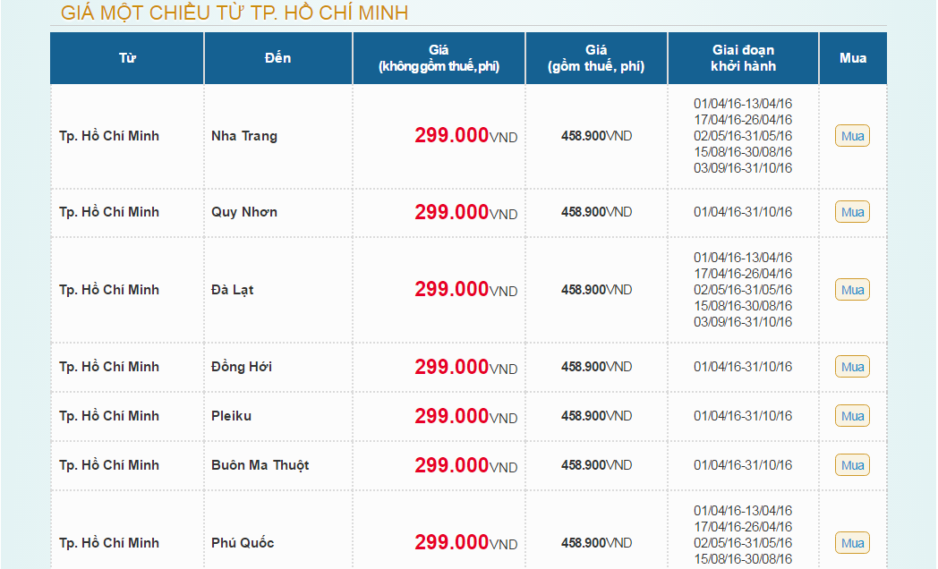The image size is (938, 569).
Task: Click the 'Từ' column header
Action: 127,58
